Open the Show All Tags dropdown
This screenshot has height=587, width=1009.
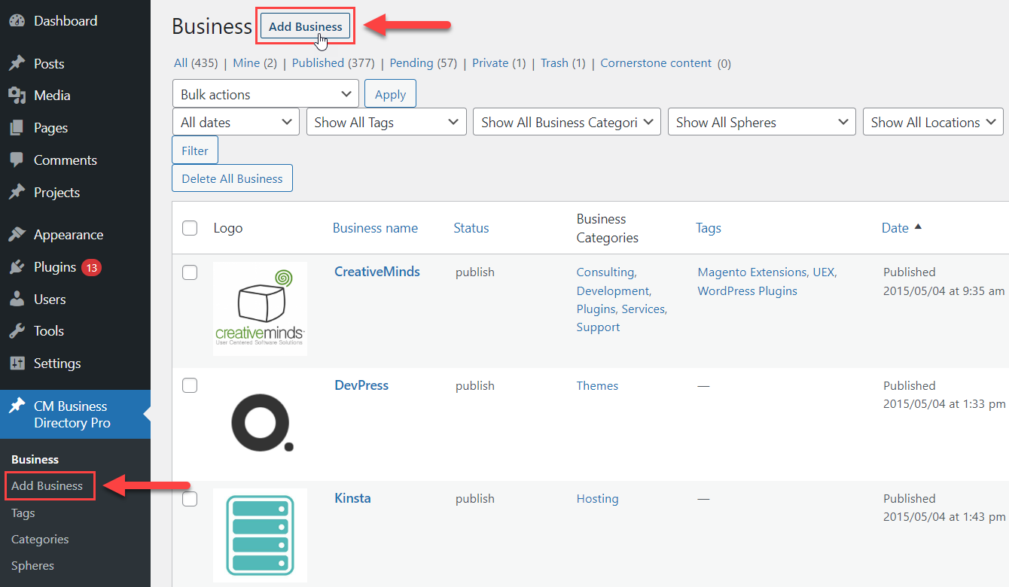click(x=386, y=122)
